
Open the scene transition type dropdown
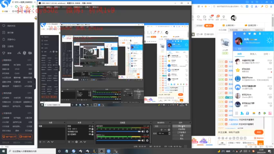[x=162, y=126]
